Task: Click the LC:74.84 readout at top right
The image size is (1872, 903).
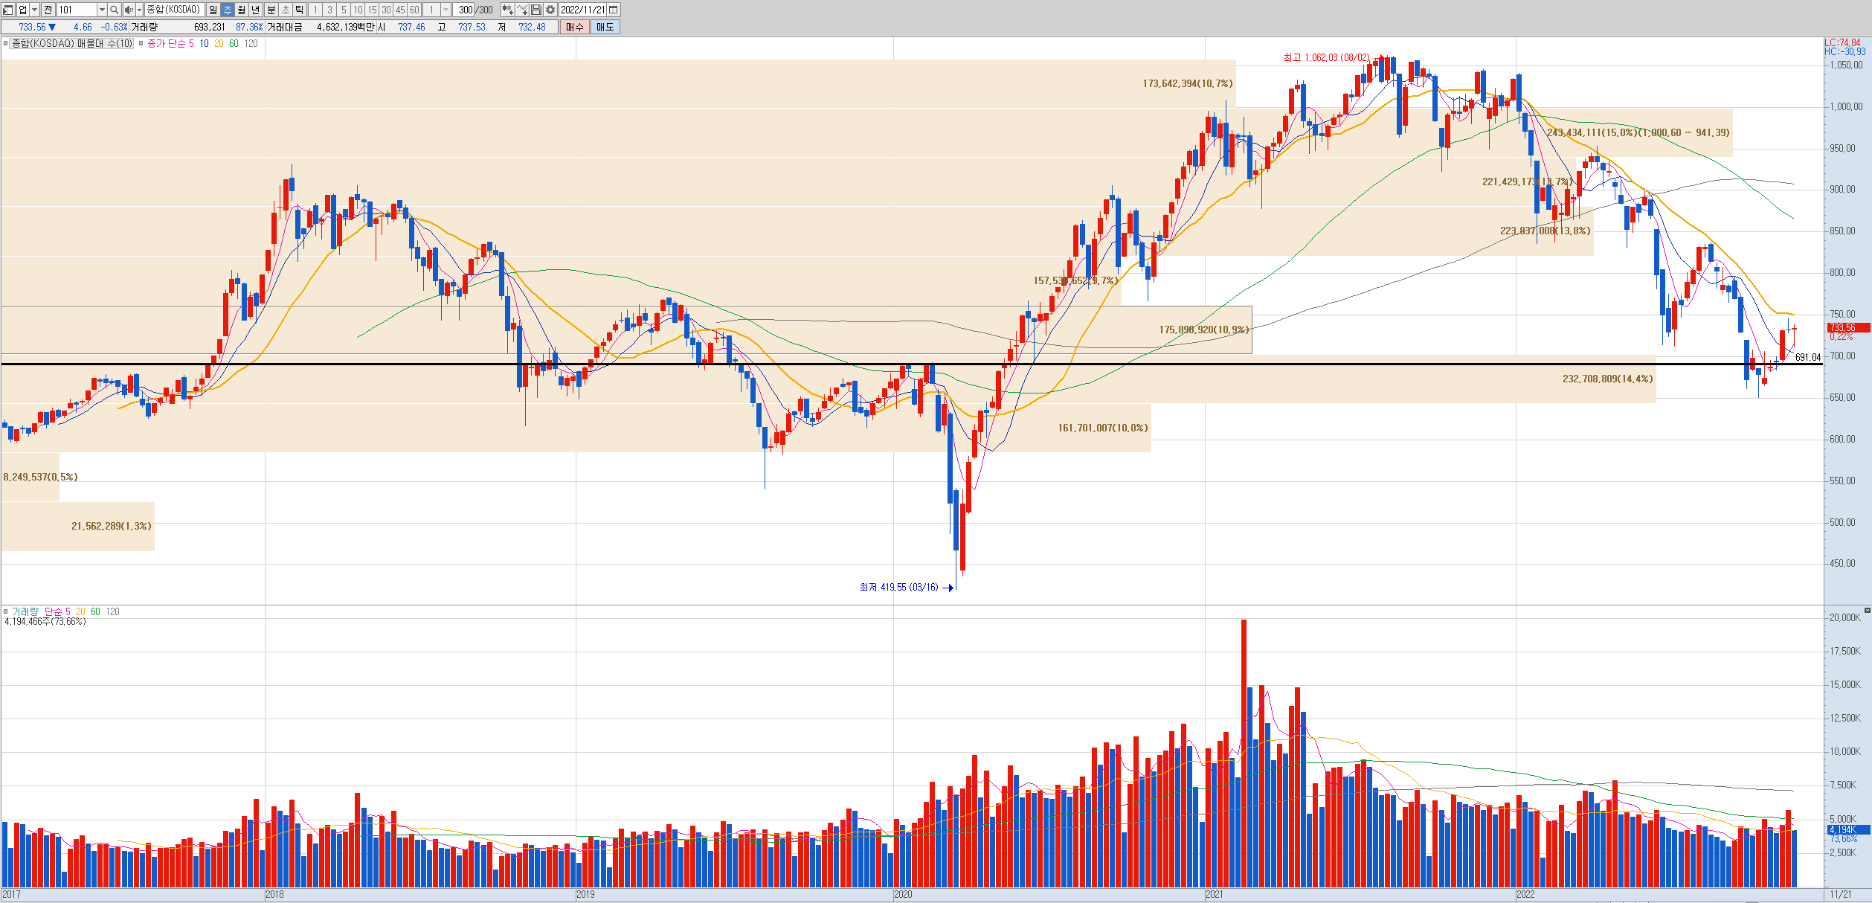Action: pos(1842,42)
